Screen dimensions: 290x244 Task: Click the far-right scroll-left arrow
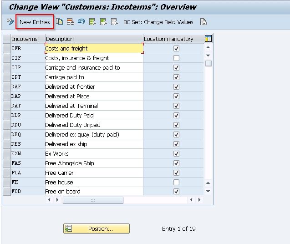click(x=191, y=200)
